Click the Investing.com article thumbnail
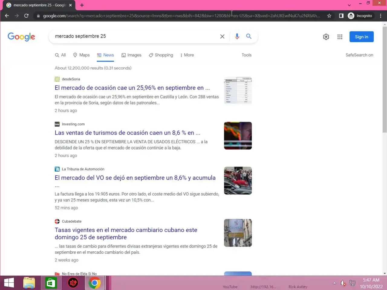The width and height of the screenshot is (387, 290). (x=238, y=136)
